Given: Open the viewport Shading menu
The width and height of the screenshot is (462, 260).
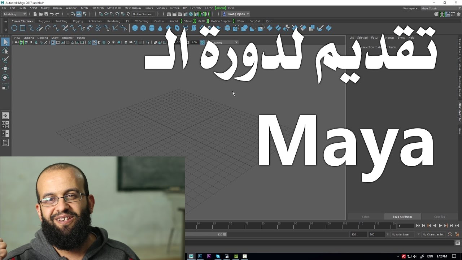Looking at the screenshot, I should pos(29,38).
